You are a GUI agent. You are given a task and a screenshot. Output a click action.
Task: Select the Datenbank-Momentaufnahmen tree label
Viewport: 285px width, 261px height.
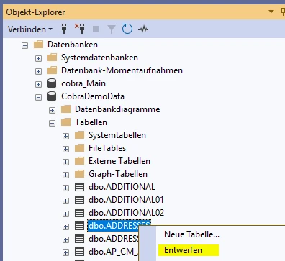coord(122,70)
